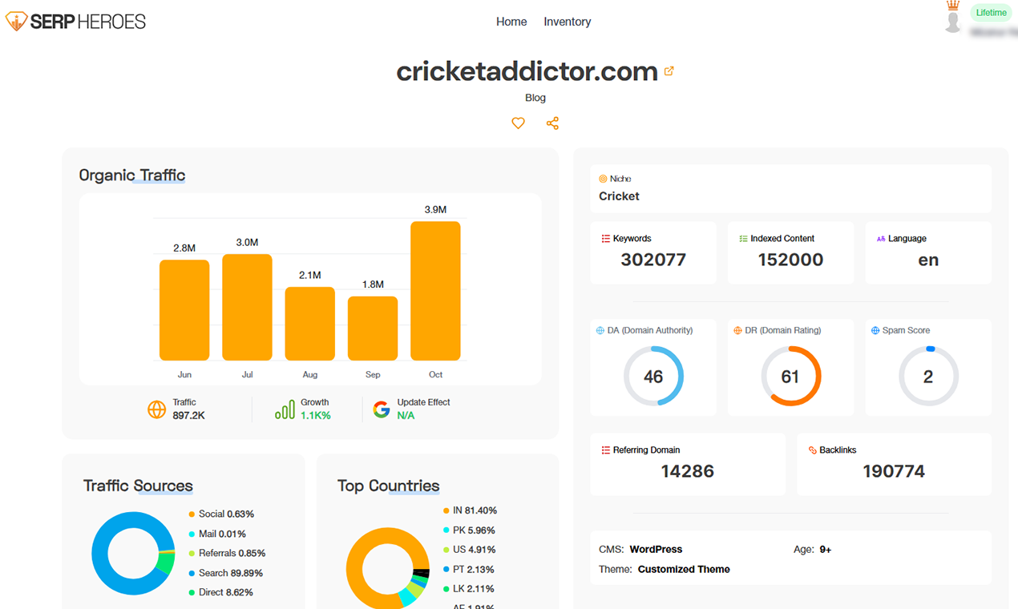Screen dimensions: 1018x609
Task: Click the DR globe icon
Action: (x=738, y=330)
